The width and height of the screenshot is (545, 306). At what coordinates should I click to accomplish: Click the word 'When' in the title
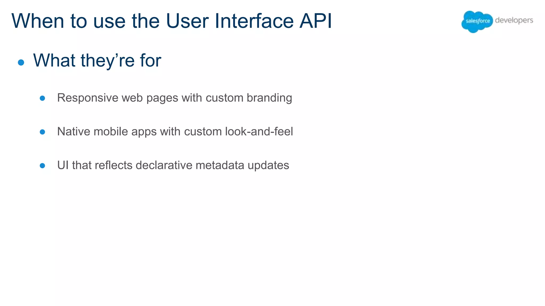click(38, 21)
